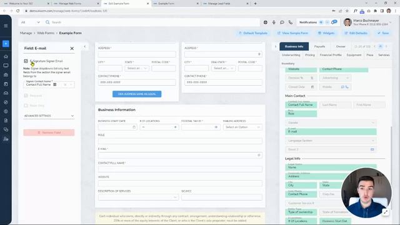
Task: Open the Home icon in sidebar
Action: (x=6, y=57)
